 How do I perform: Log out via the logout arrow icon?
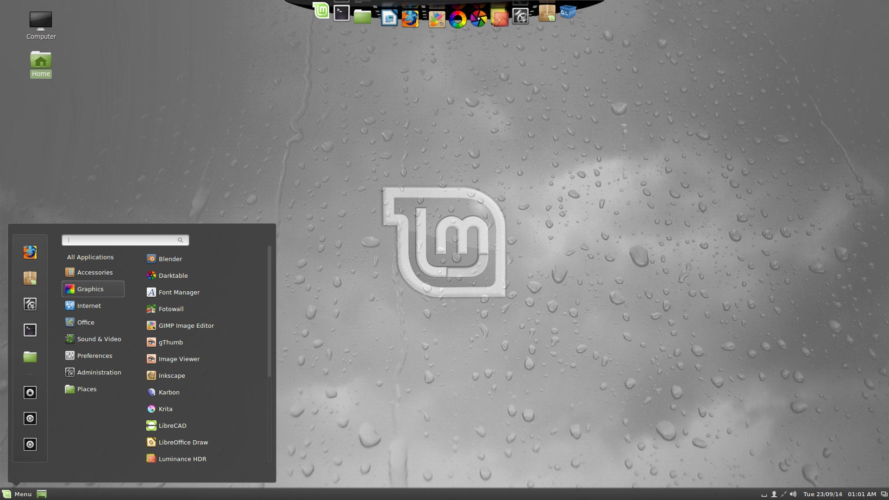coord(30,418)
